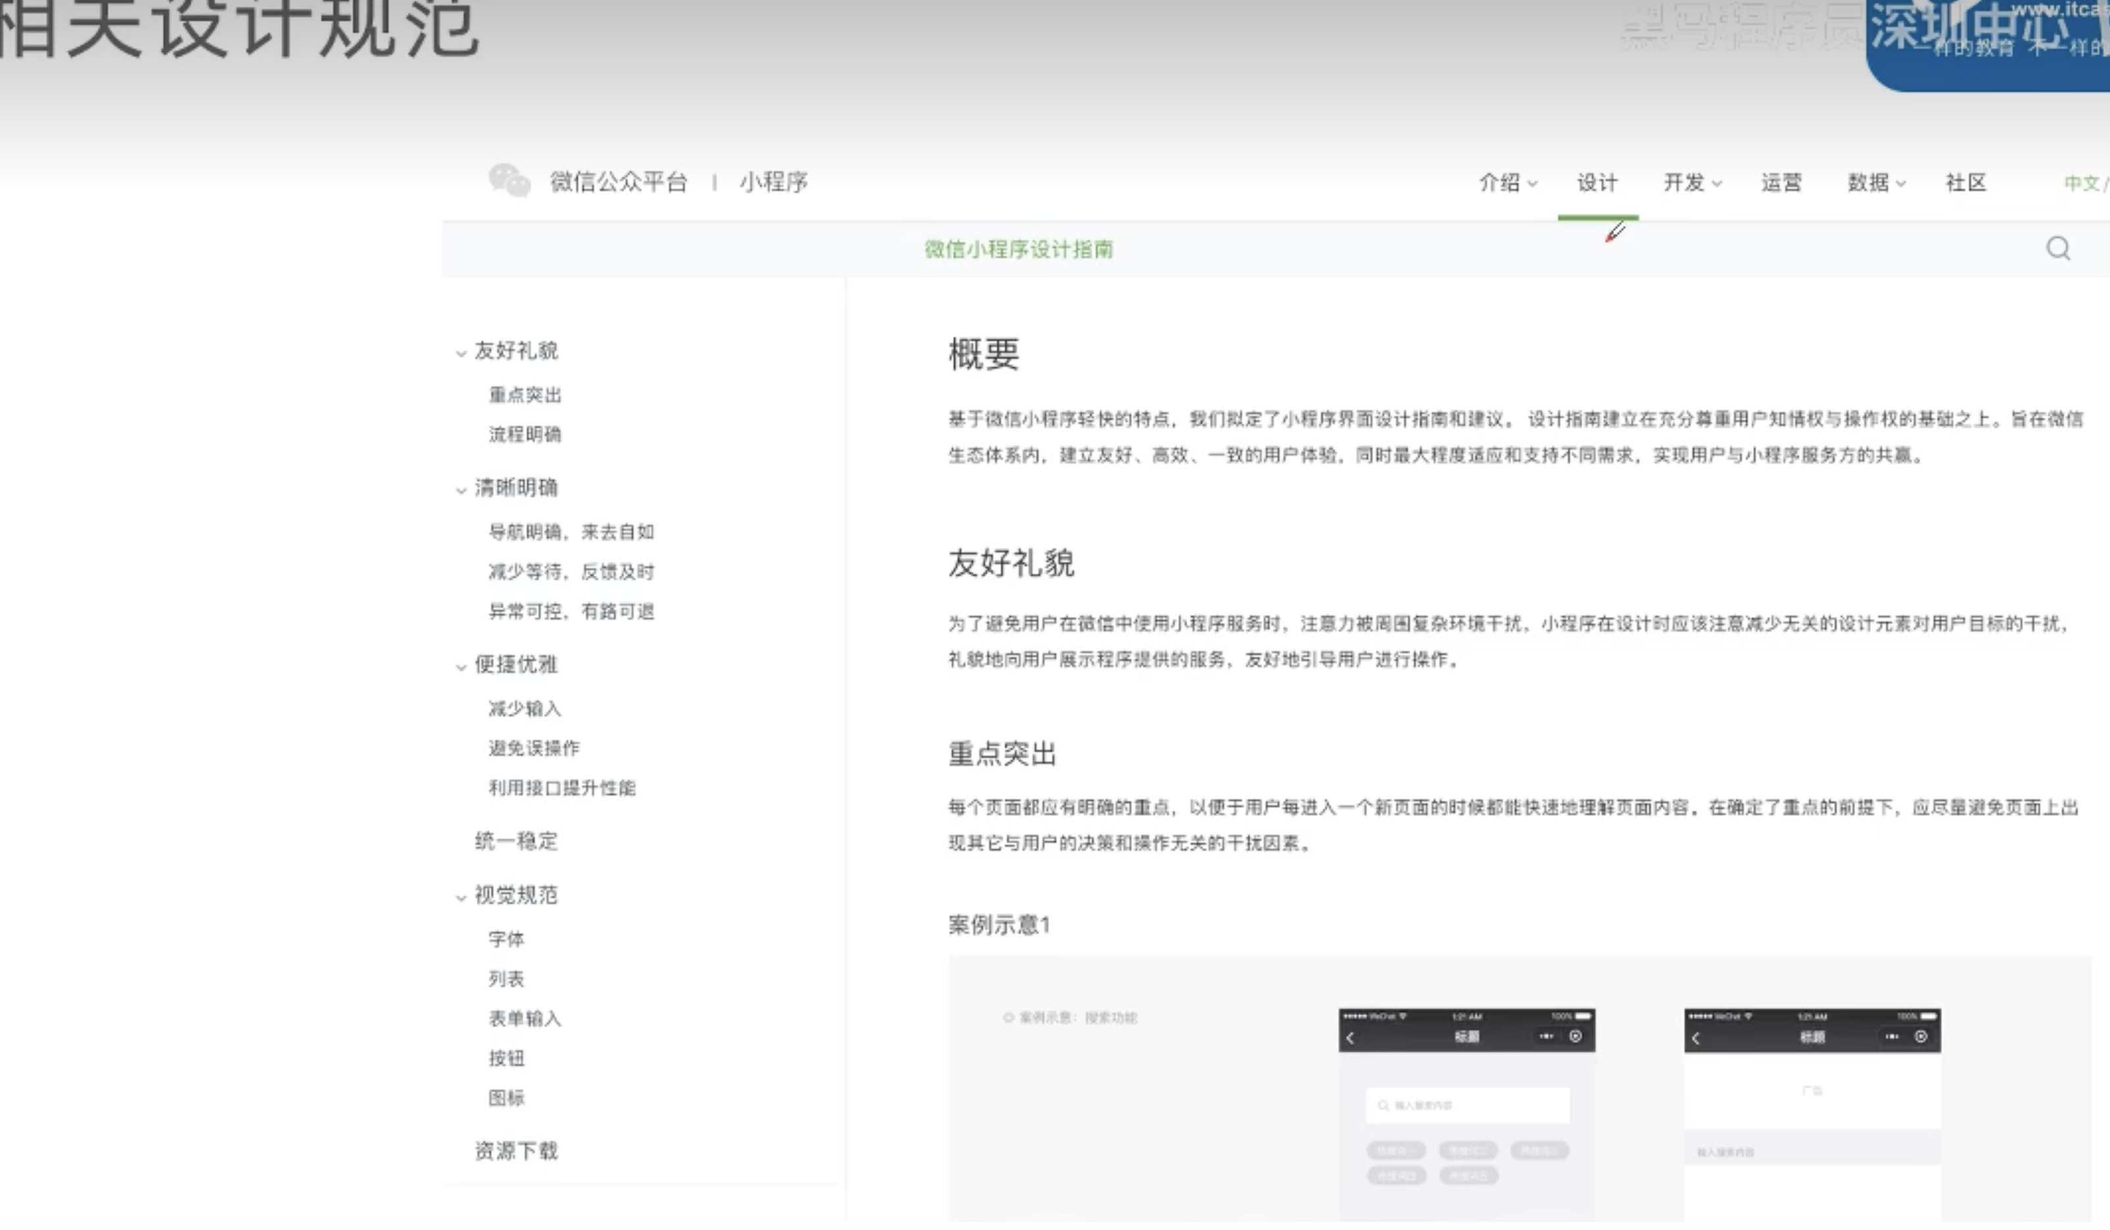Click 微信公众平台 title link
The width and height of the screenshot is (2110, 1230).
point(618,182)
